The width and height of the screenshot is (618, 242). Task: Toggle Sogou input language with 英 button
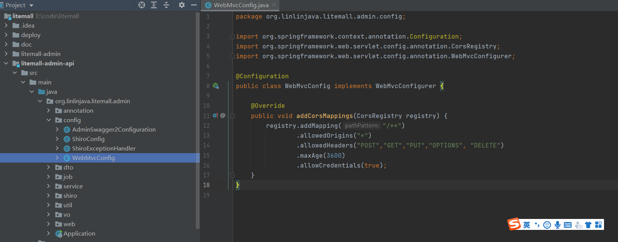[527, 225]
